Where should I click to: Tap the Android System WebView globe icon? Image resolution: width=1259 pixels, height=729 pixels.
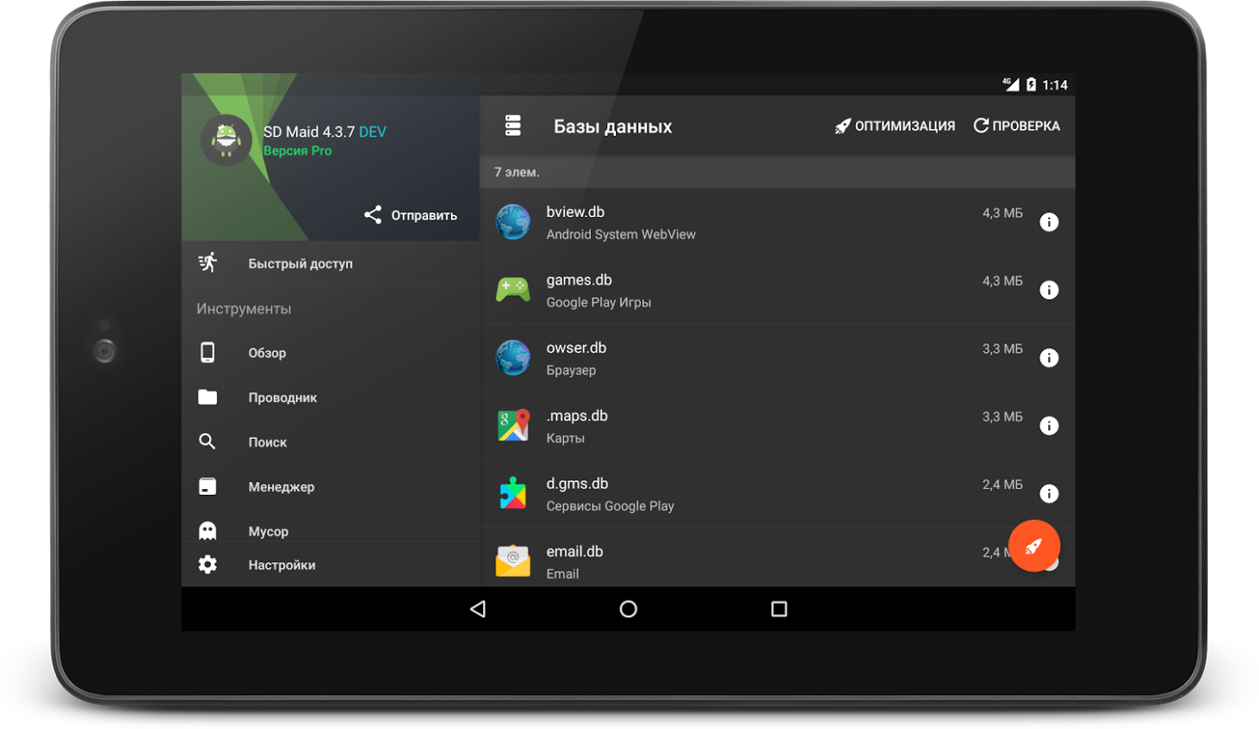tap(513, 222)
